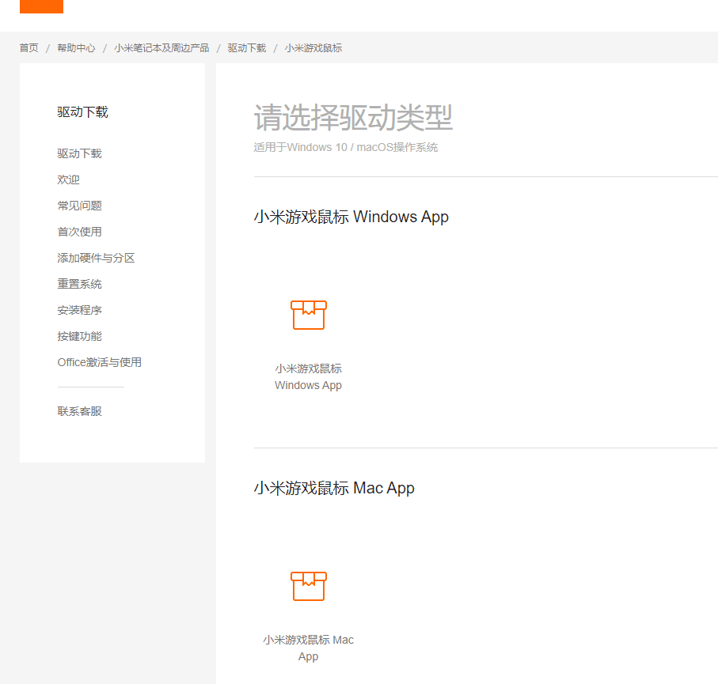Open 添加硬件与分区 sidebar entry
The width and height of the screenshot is (718, 684).
coord(96,258)
